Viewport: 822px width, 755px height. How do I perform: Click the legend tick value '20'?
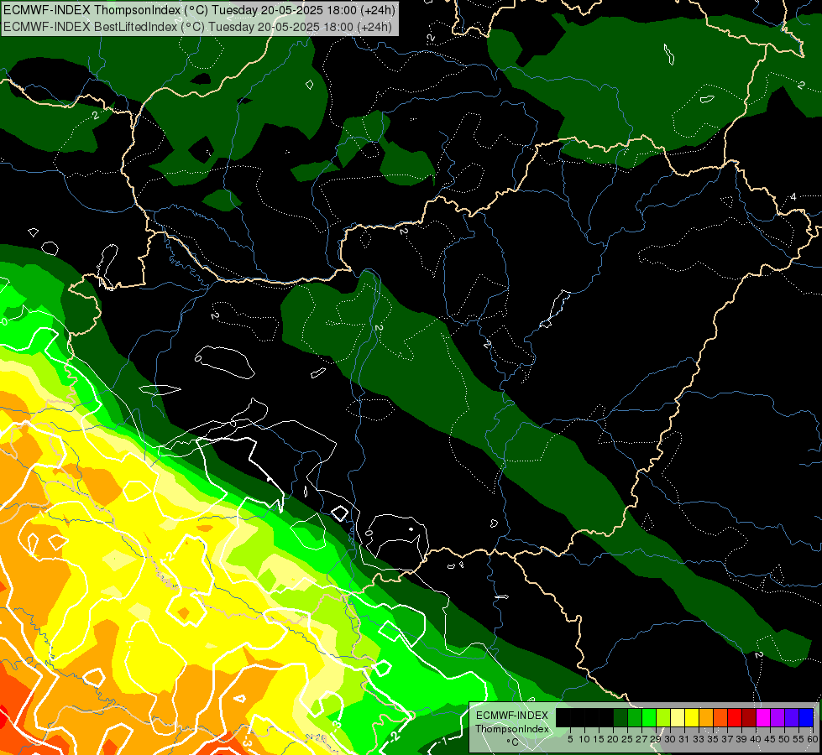tap(613, 739)
